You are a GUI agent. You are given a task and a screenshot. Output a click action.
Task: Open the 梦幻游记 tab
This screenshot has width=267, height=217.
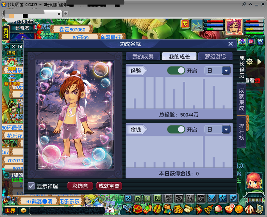click(x=215, y=56)
